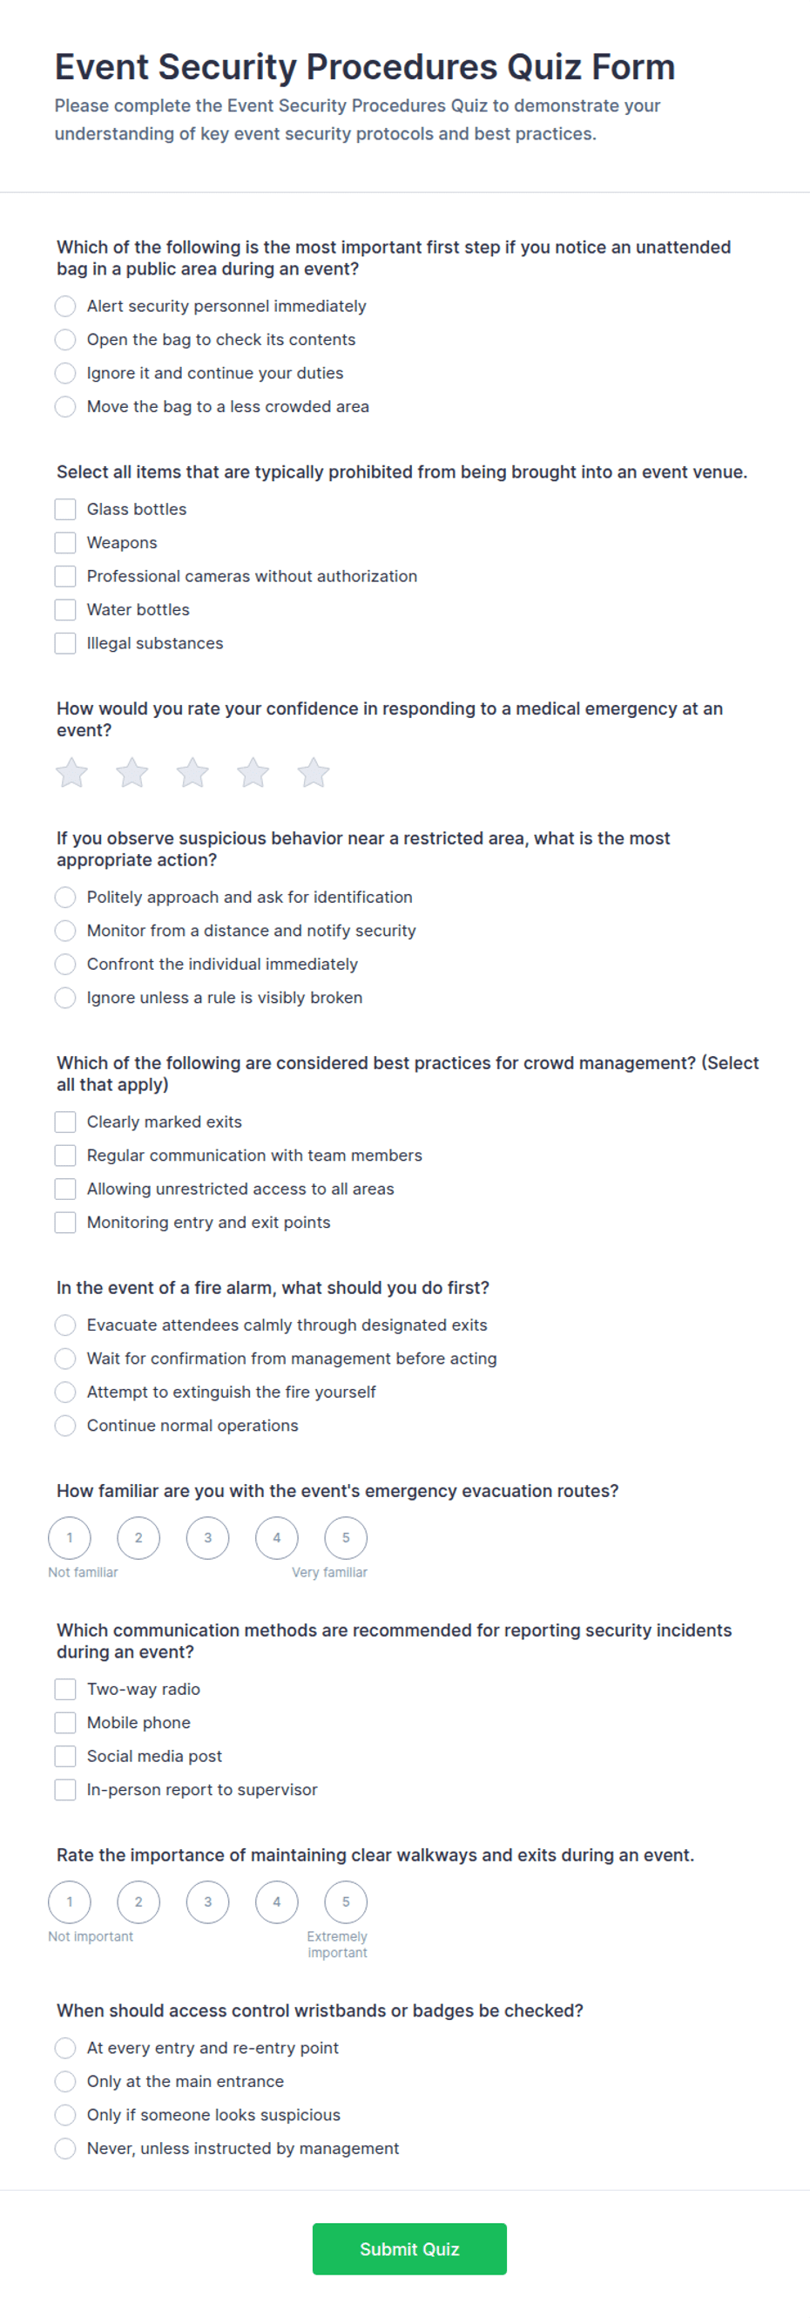Click the Submit Quiz button

409,2248
